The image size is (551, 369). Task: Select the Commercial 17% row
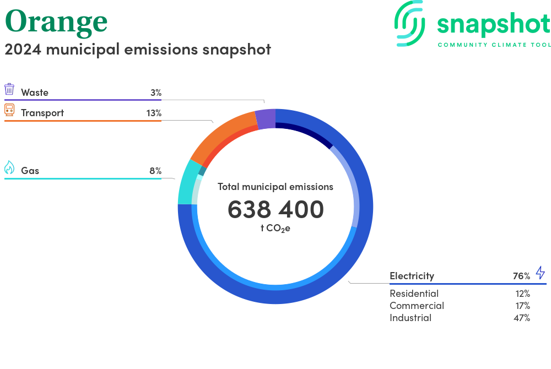click(460, 306)
